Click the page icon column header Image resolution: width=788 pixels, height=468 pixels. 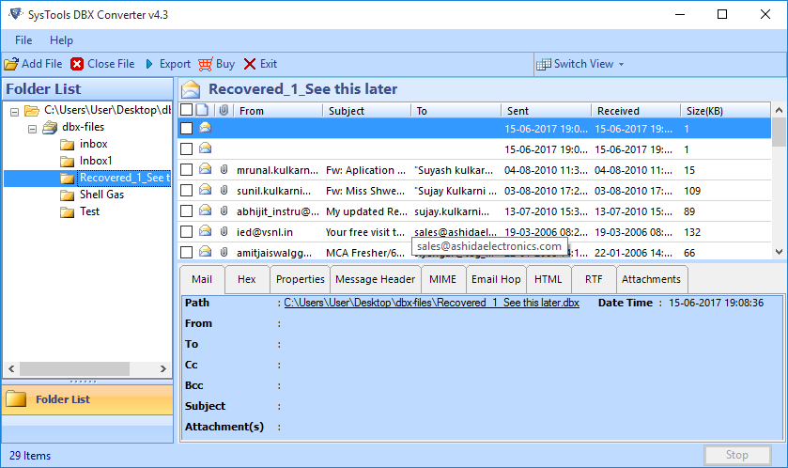click(x=202, y=110)
